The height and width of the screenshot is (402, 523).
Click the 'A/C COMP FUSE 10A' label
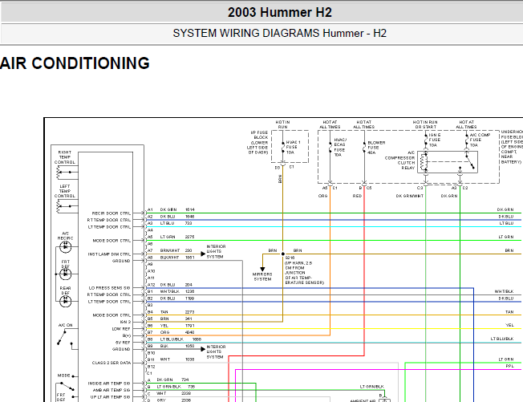point(480,140)
